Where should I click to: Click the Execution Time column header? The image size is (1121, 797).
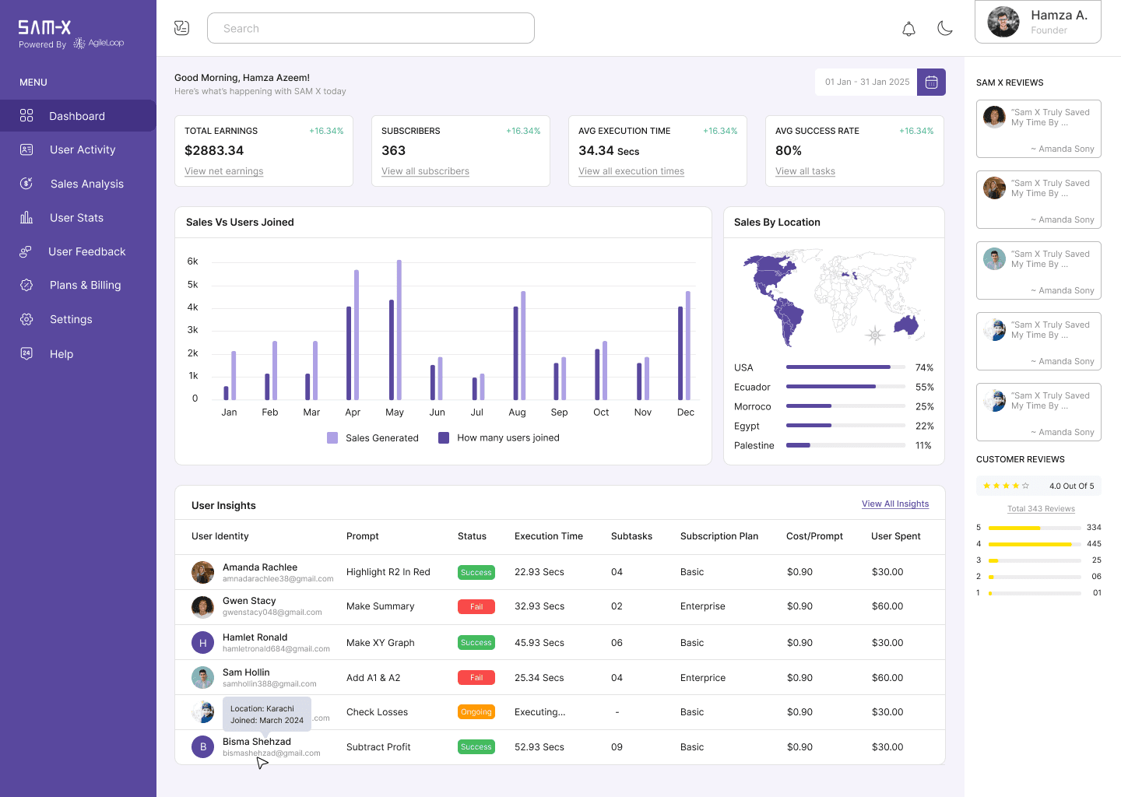[x=549, y=536]
